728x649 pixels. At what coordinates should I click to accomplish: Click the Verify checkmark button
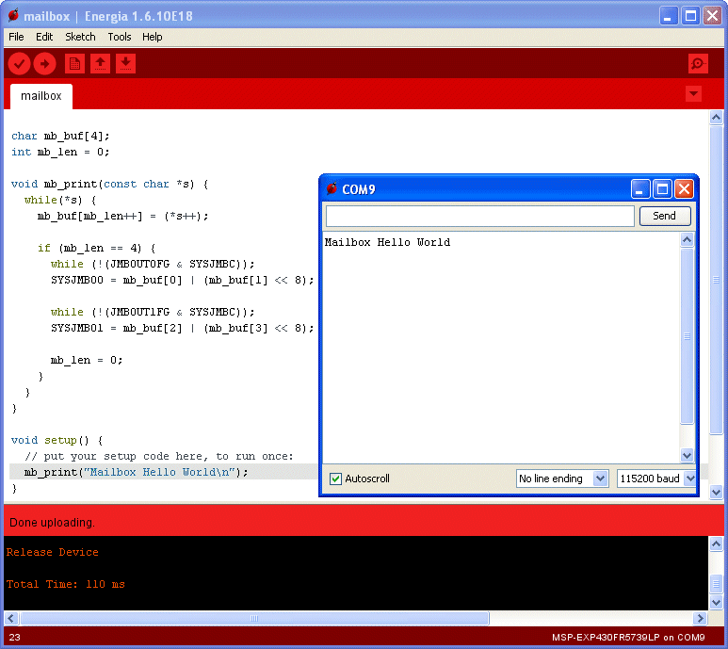(19, 64)
